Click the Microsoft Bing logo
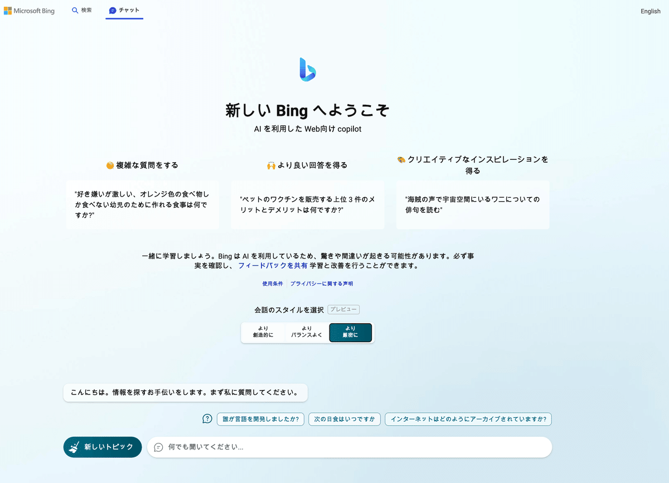 pyautogui.click(x=29, y=11)
